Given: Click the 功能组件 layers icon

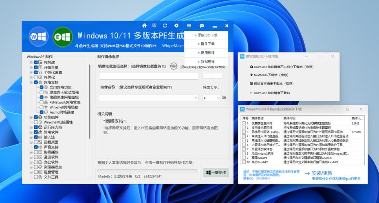Looking at the screenshot, I should (x=40, y=117).
